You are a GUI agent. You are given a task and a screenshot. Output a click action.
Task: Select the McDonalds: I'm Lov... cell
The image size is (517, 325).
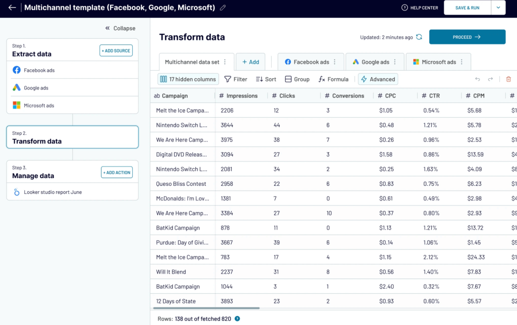pyautogui.click(x=183, y=198)
